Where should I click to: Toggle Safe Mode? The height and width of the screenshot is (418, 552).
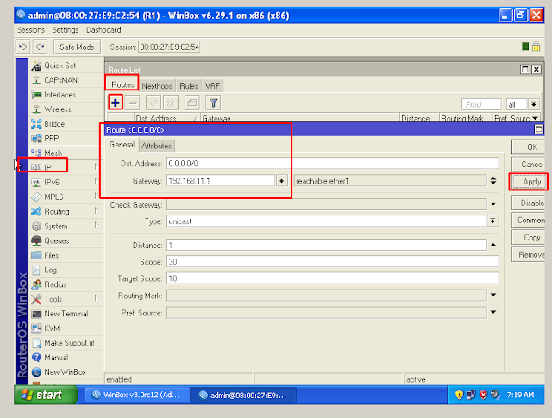click(77, 47)
